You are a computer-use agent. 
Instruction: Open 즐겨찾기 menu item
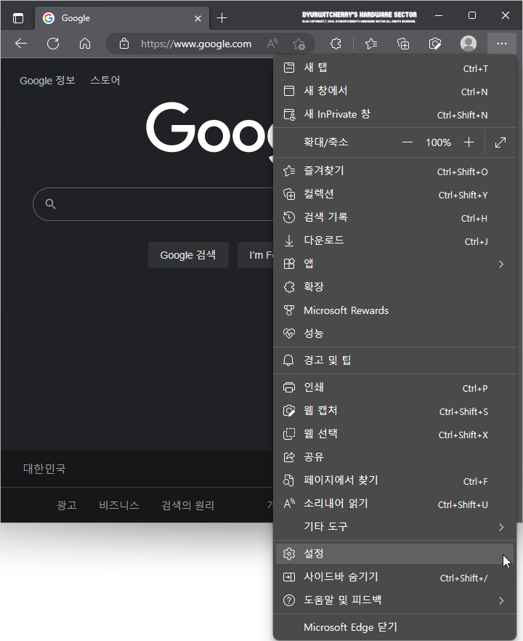pyautogui.click(x=394, y=171)
